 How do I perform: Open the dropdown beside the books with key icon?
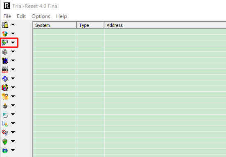(13, 87)
